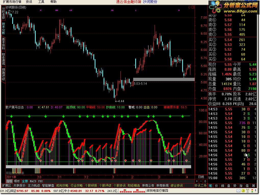The height and width of the screenshot is (195, 260).
Task: Click the red-green up-down arrows status icon
Action: coord(252,191)
